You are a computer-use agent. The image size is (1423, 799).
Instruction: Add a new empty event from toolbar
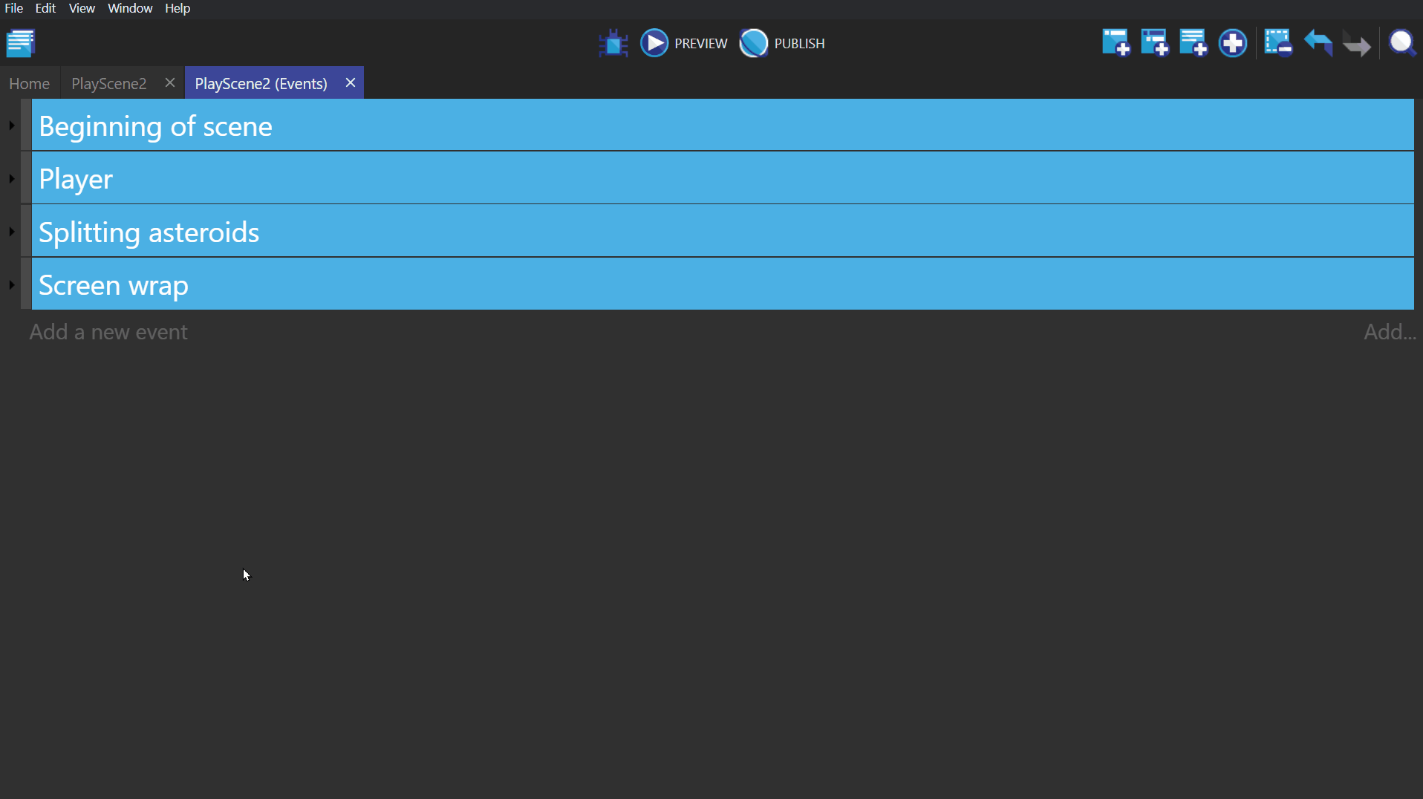[x=1116, y=43]
